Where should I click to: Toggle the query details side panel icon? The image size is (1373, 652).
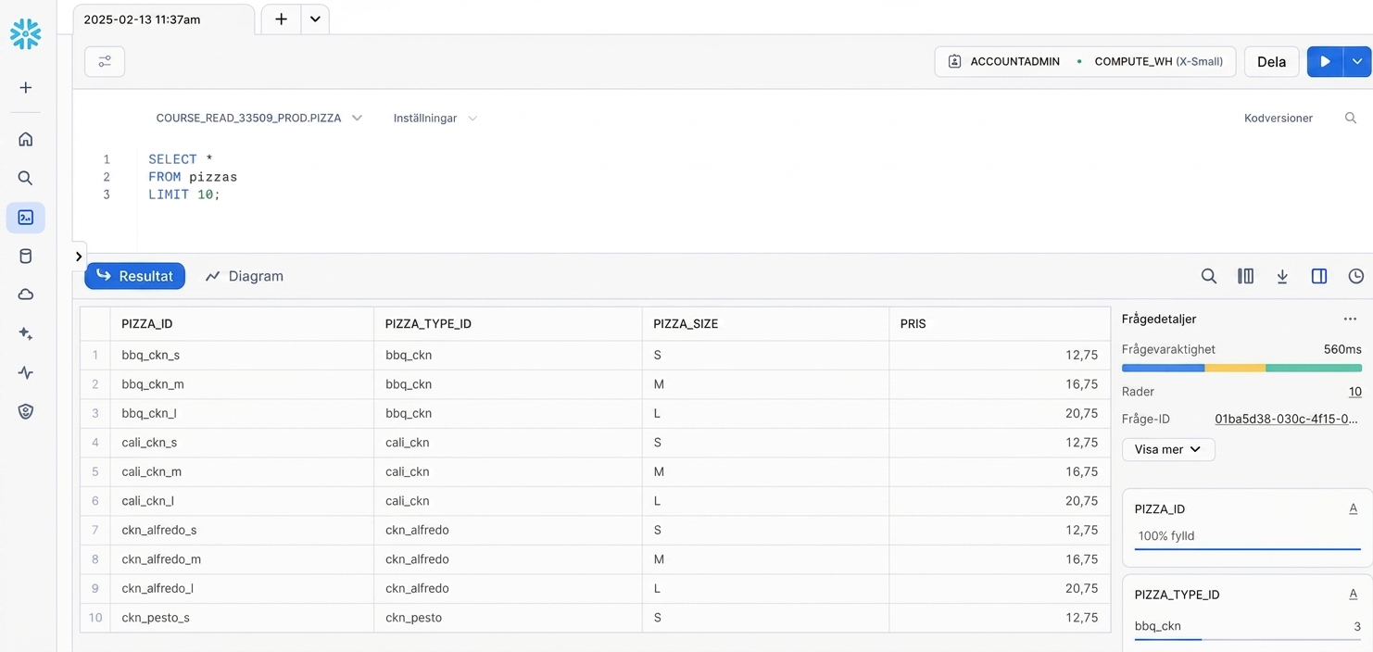(1319, 276)
